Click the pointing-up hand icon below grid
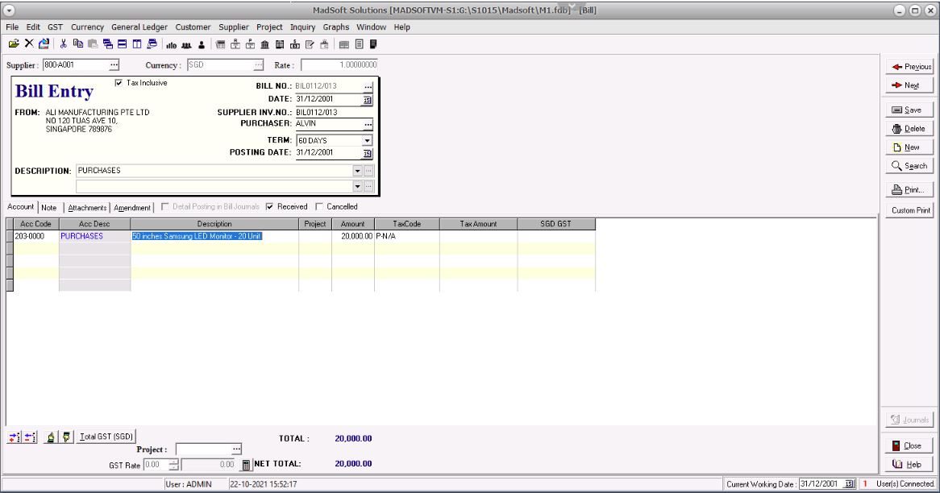The width and height of the screenshot is (940, 493). [51, 437]
